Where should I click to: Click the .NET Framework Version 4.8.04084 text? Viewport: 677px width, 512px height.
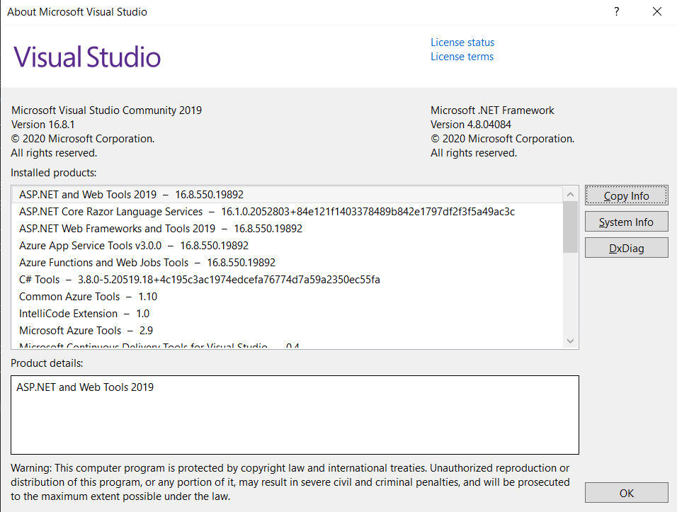point(471,125)
